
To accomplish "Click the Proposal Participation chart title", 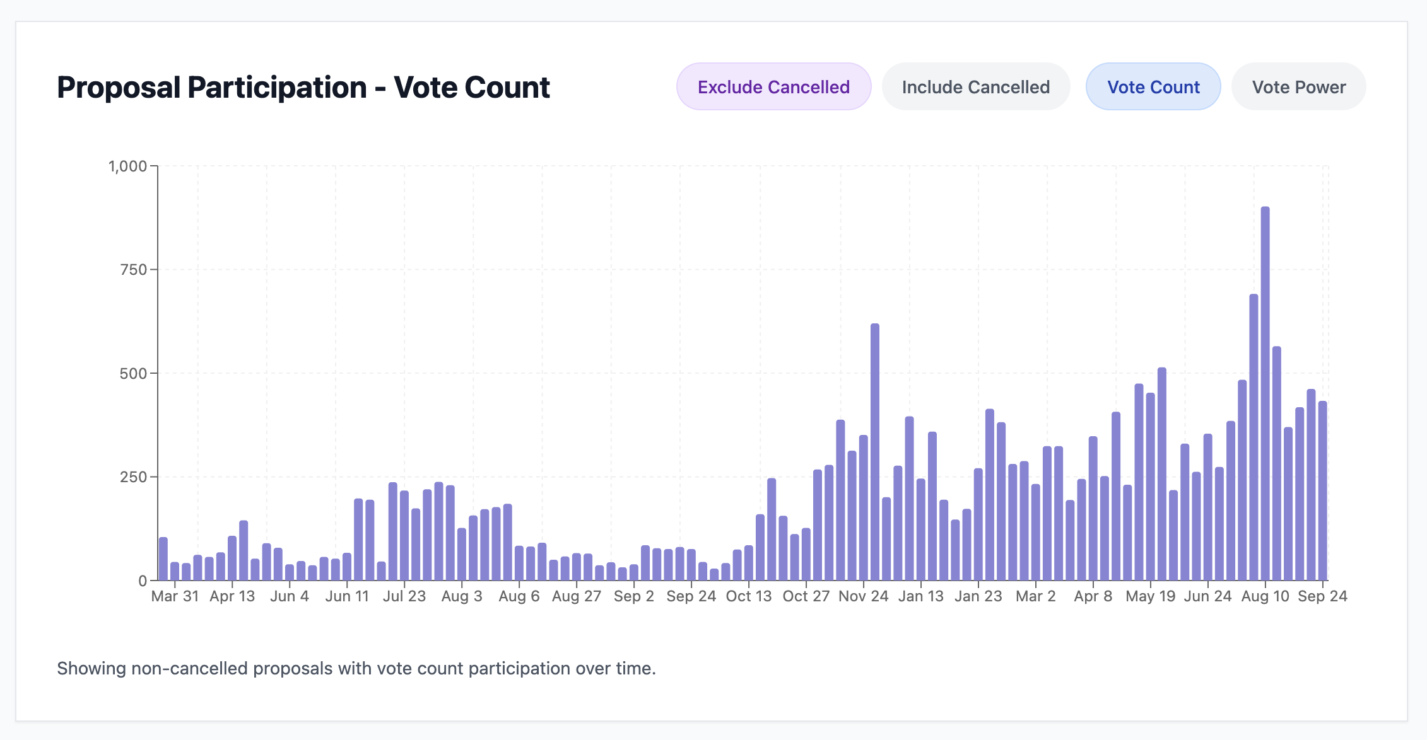I will tap(303, 87).
